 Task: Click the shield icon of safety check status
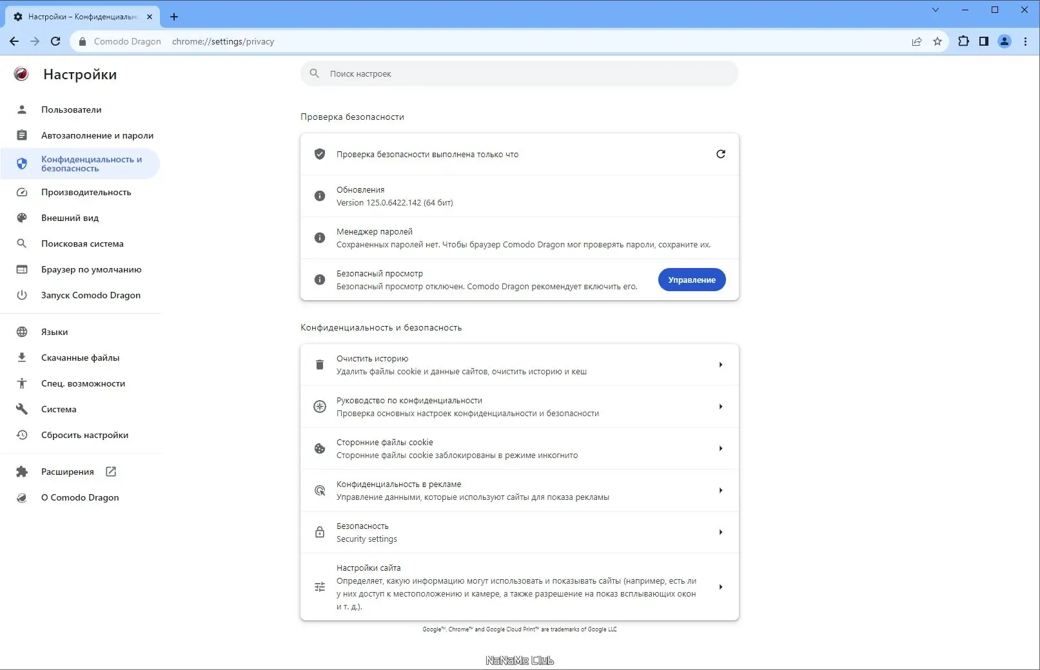coord(320,154)
